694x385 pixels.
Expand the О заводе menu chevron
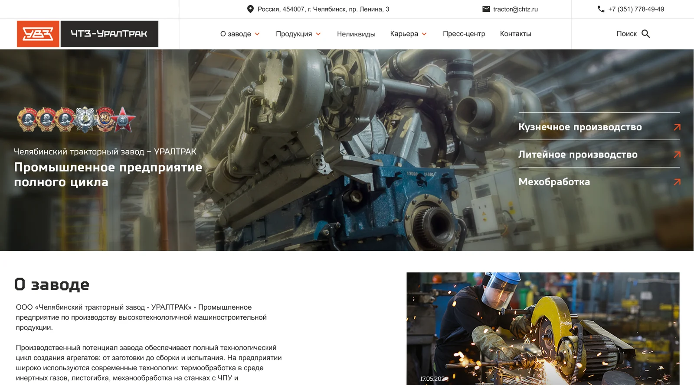tap(257, 34)
